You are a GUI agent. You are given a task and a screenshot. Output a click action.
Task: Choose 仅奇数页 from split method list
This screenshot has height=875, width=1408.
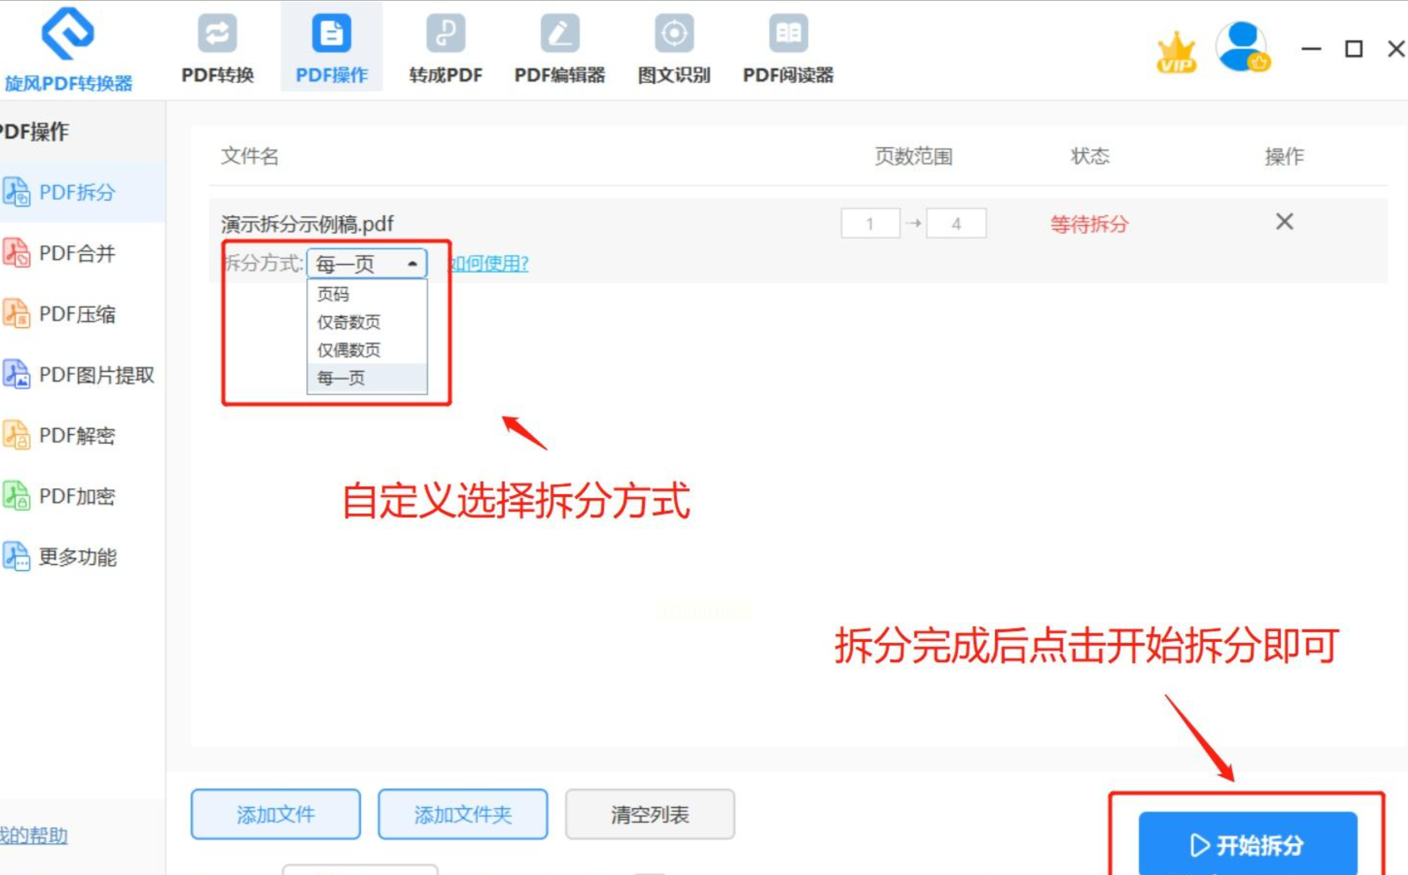coord(349,322)
